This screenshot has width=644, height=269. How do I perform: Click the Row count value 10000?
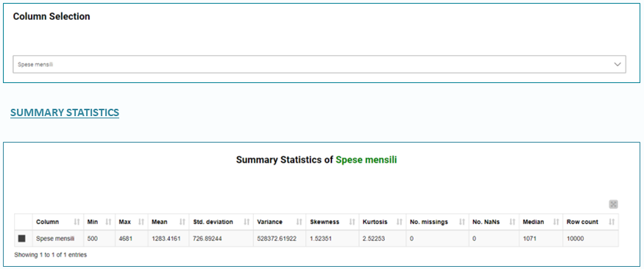[x=575, y=238]
